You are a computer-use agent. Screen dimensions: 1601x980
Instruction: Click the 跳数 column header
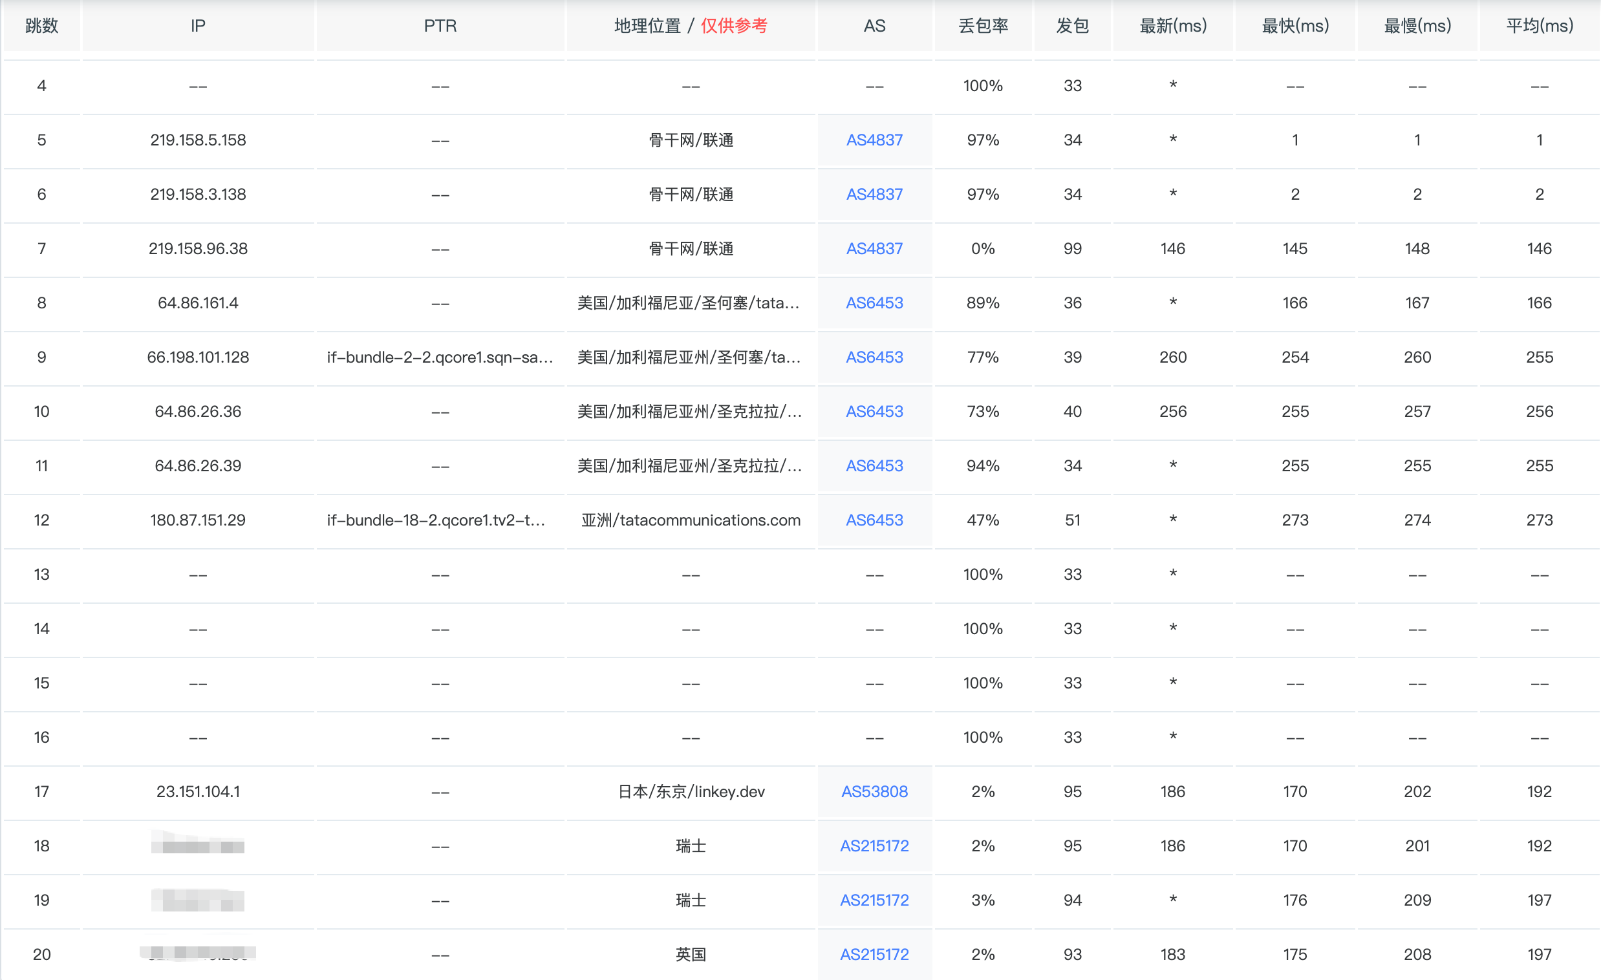(x=41, y=26)
